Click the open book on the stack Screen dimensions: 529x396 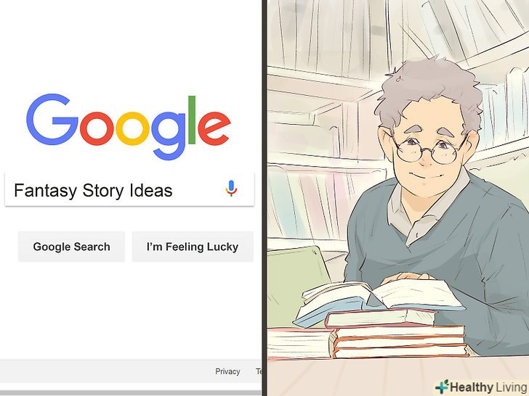pos(379,300)
